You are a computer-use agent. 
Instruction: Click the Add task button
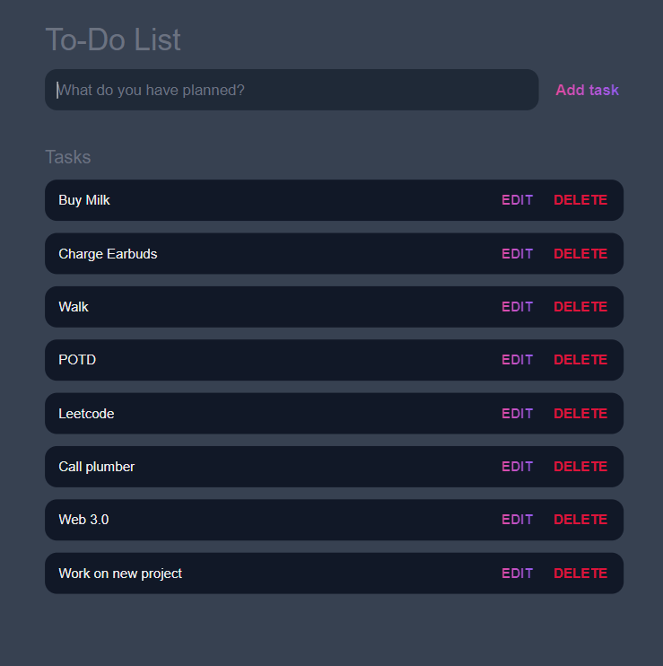(x=587, y=90)
